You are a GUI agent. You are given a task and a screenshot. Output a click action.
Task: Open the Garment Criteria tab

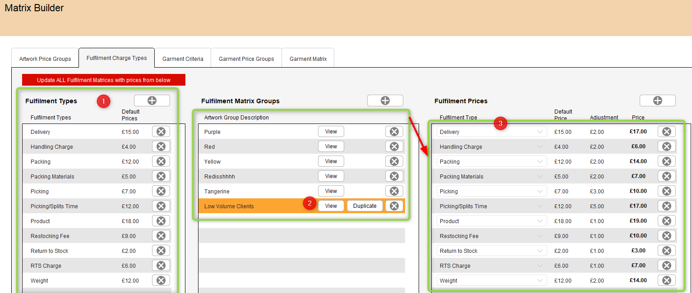[x=183, y=59]
